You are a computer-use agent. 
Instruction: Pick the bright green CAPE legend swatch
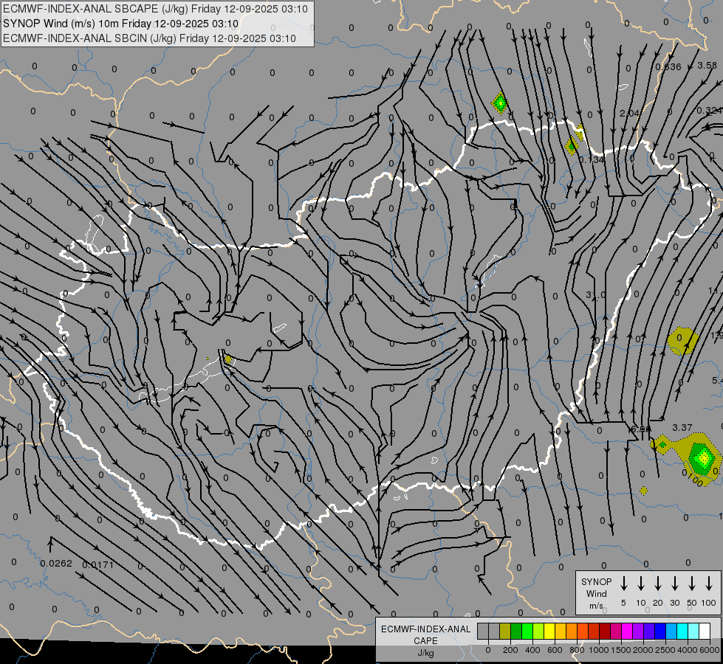(x=527, y=631)
